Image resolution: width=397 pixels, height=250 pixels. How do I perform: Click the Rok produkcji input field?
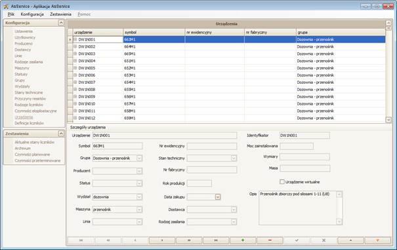pyautogui.click(x=199, y=183)
